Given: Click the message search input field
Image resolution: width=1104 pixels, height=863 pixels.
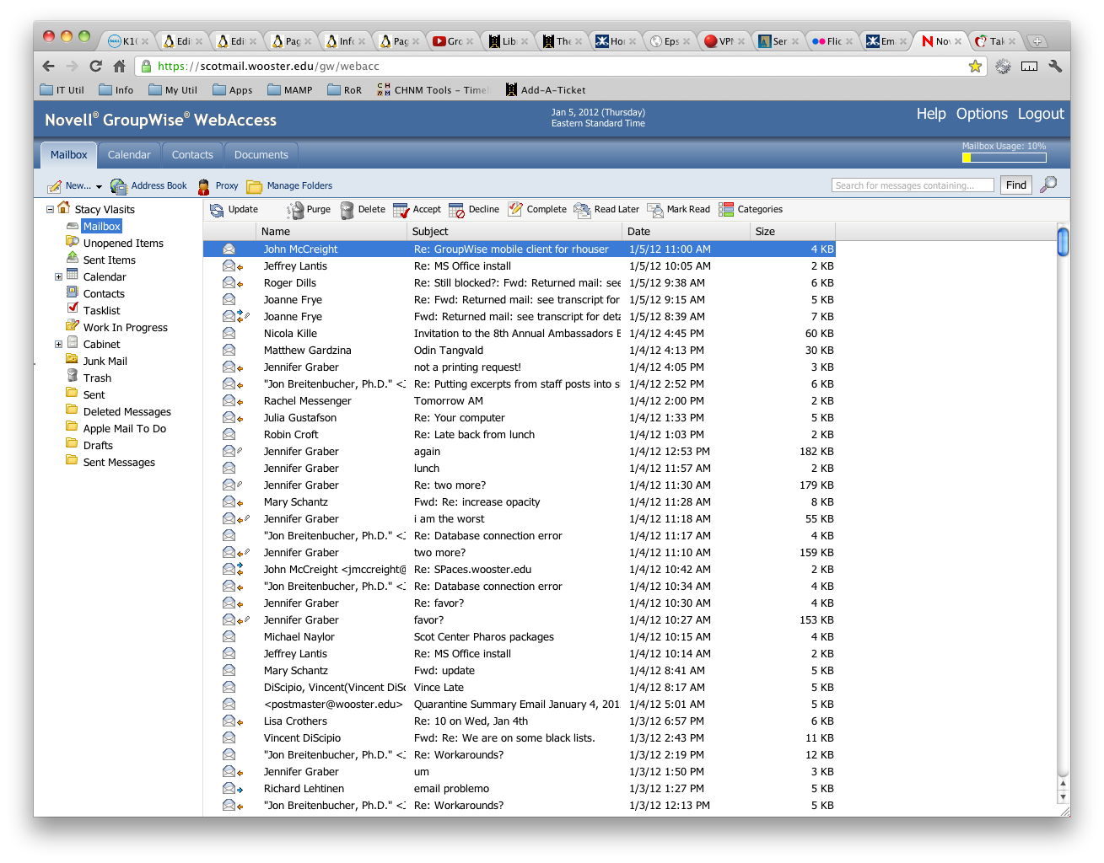Looking at the screenshot, I should point(913,185).
